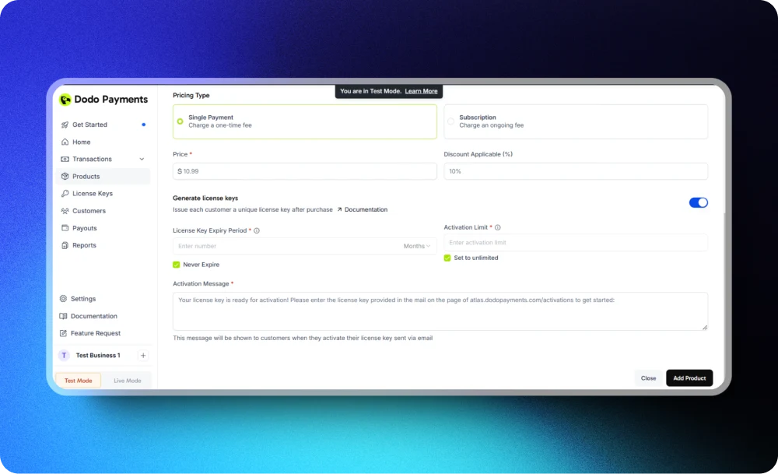The width and height of the screenshot is (778, 474).
Task: Add a business with the plus button
Action: 142,355
